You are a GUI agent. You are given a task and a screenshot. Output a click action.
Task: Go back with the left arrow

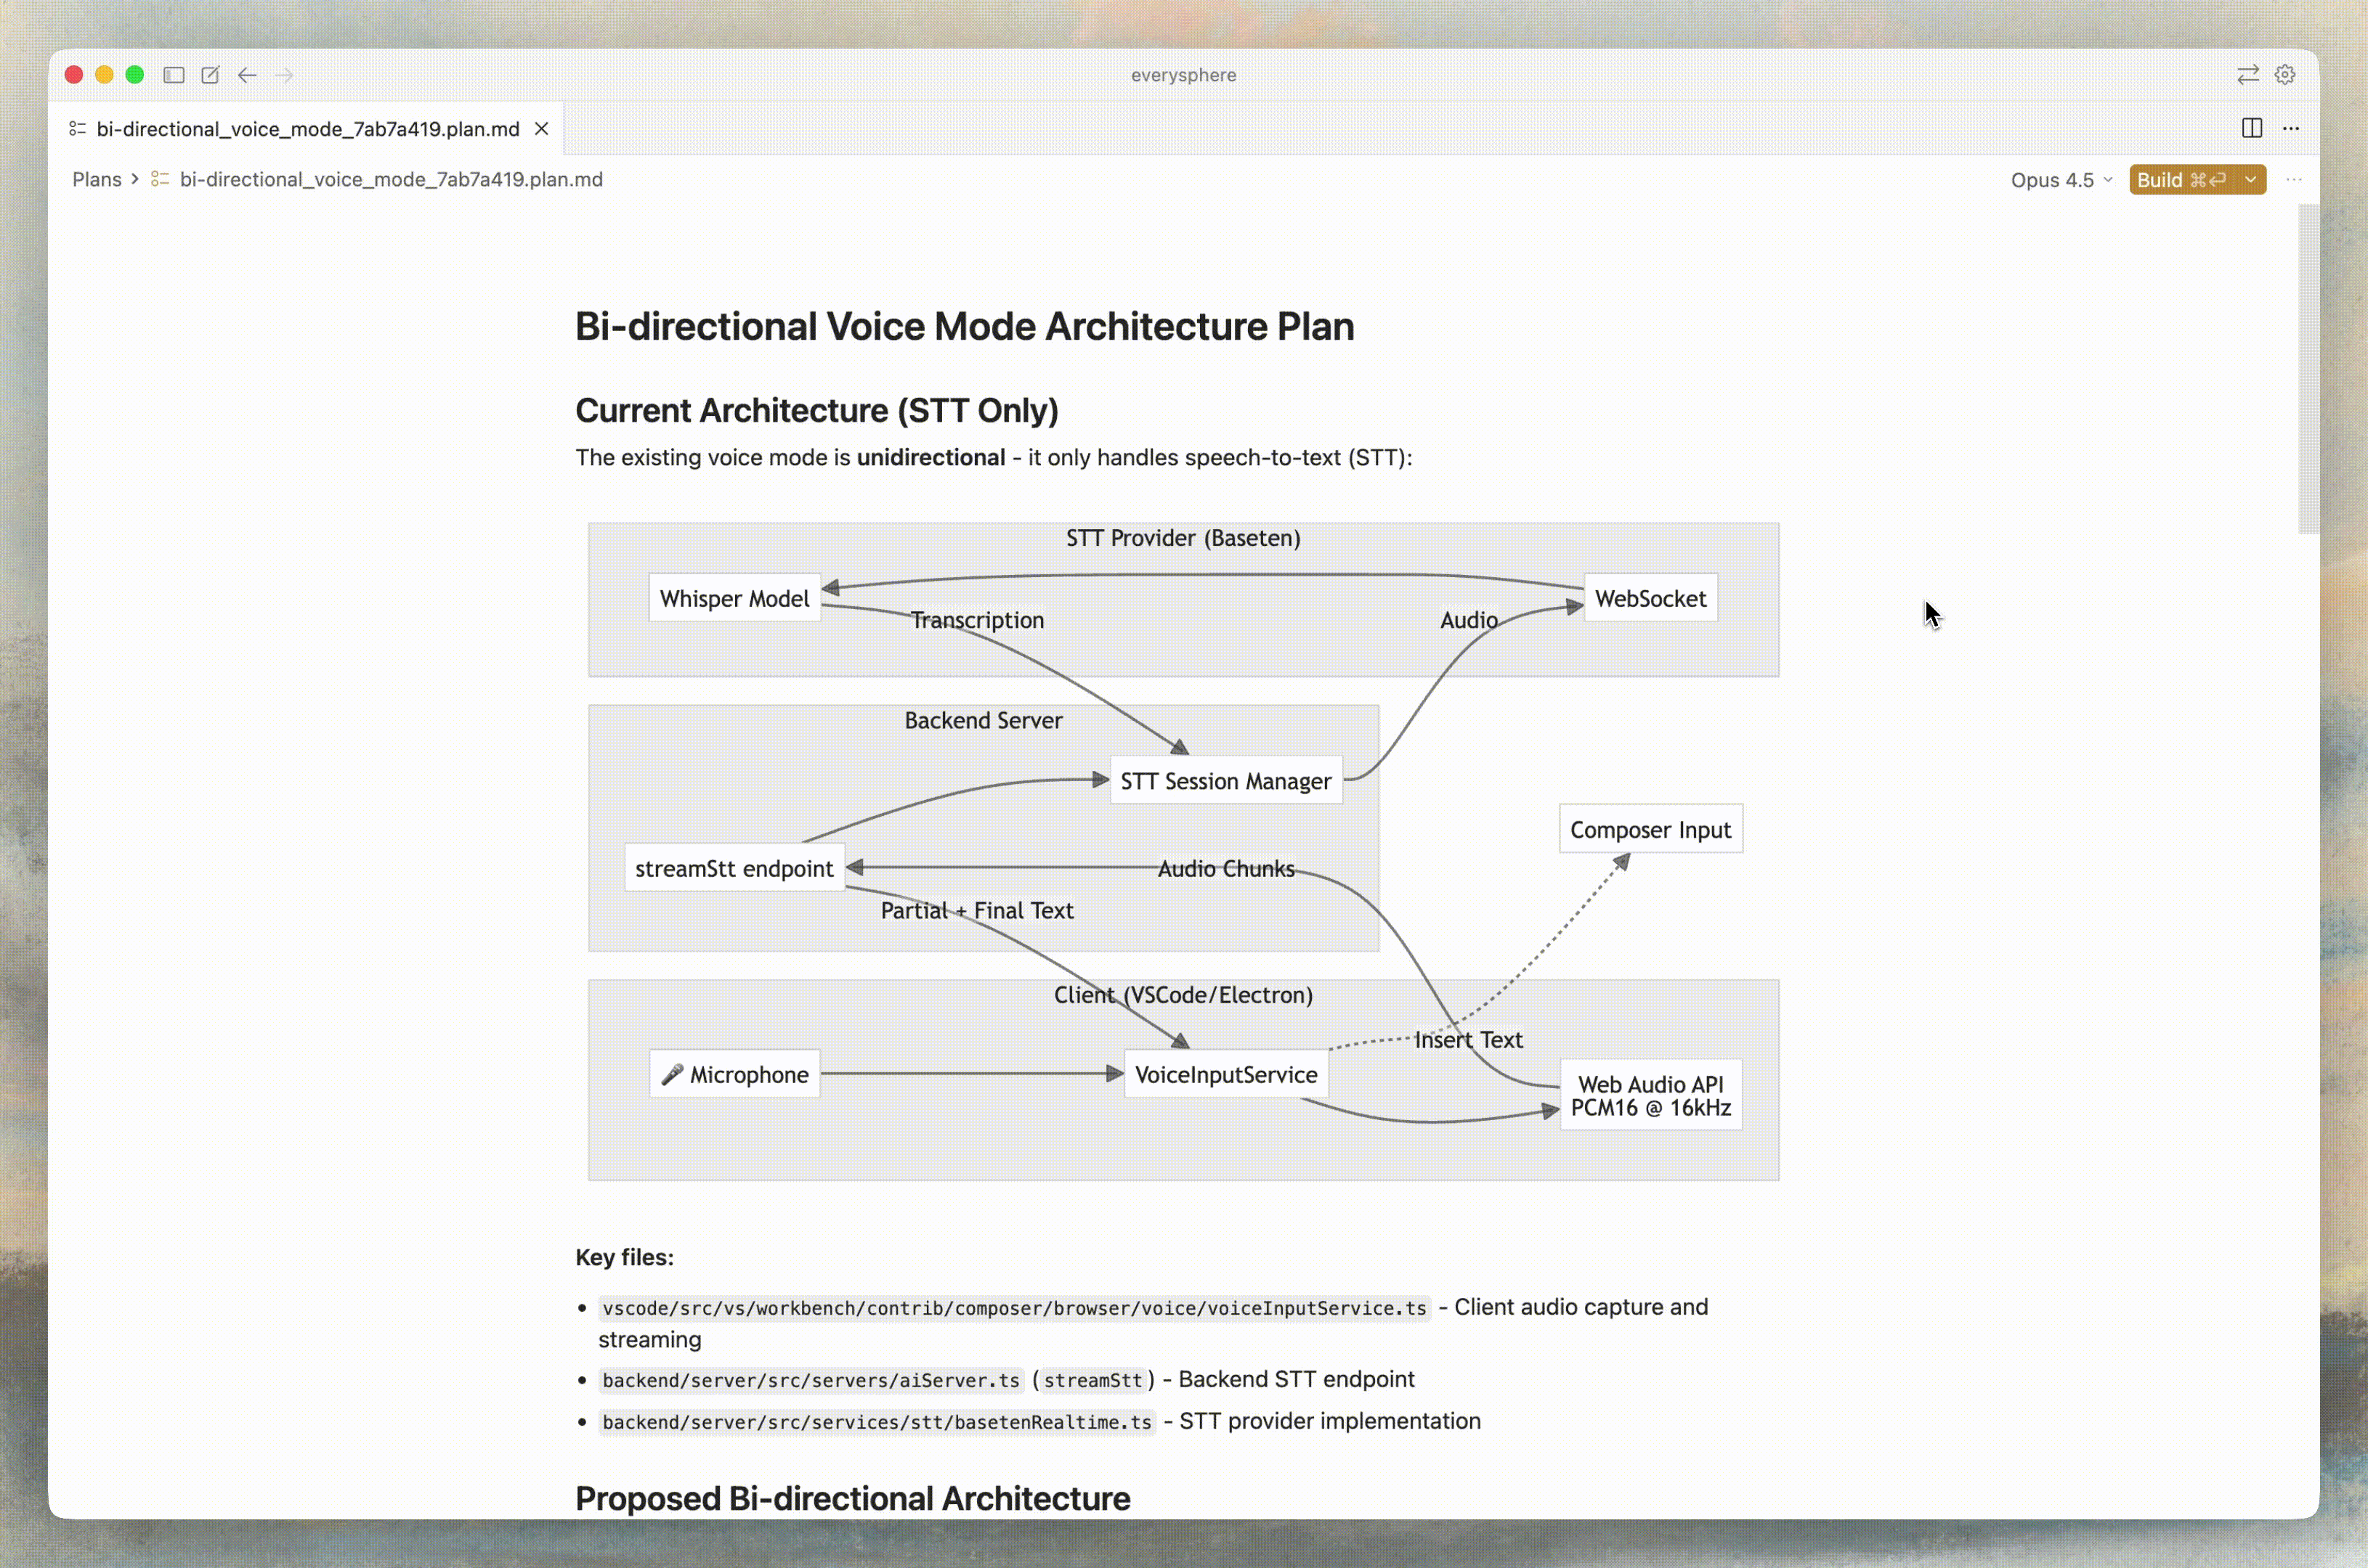[x=247, y=75]
